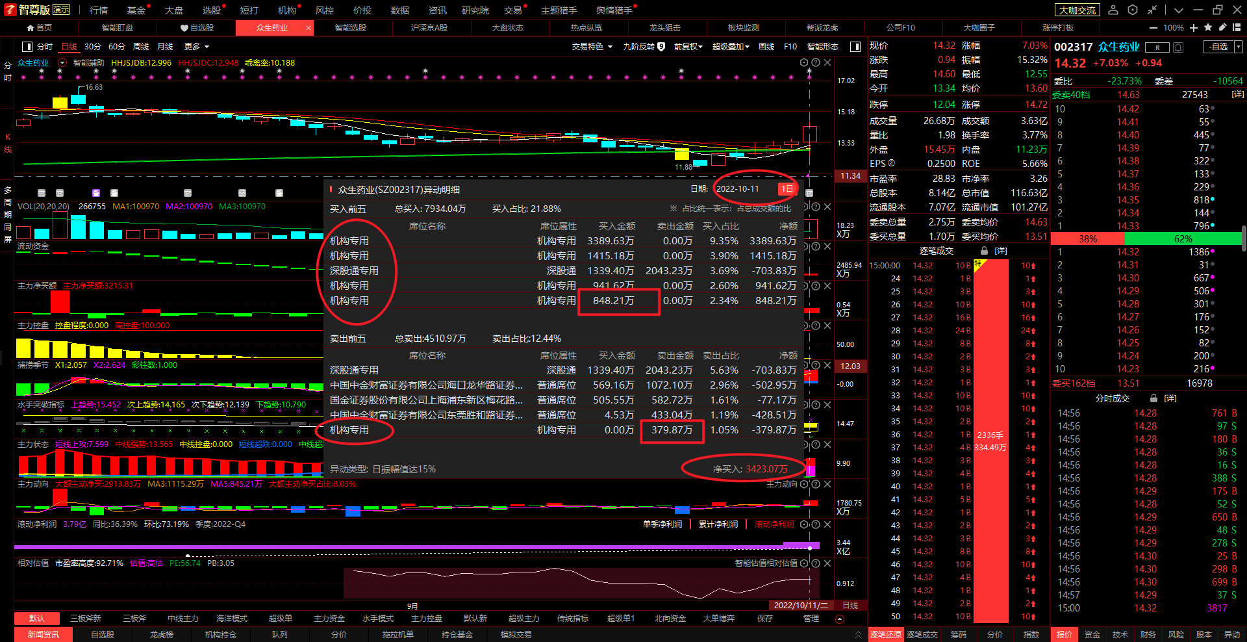Click the pencil edit icon in tab bar

click(x=1223, y=27)
